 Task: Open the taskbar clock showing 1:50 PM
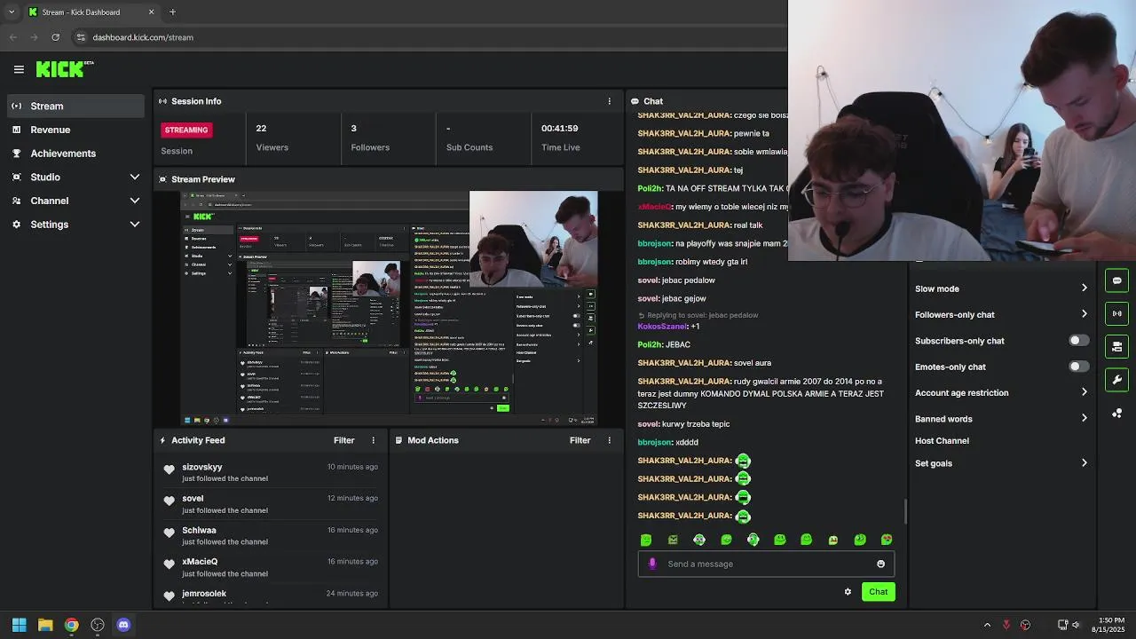(x=1110, y=625)
